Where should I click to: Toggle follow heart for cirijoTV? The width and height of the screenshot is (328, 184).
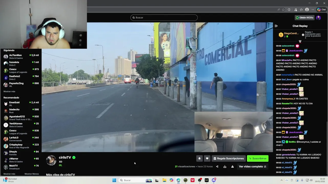[207, 158]
